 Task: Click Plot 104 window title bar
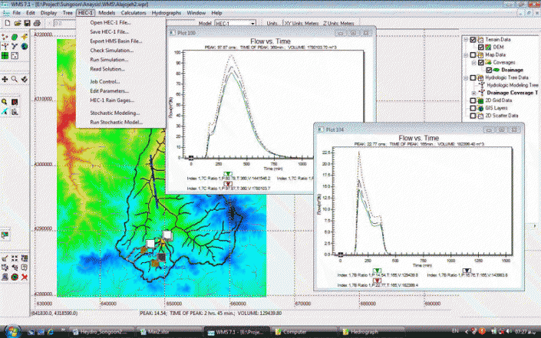[419, 130]
